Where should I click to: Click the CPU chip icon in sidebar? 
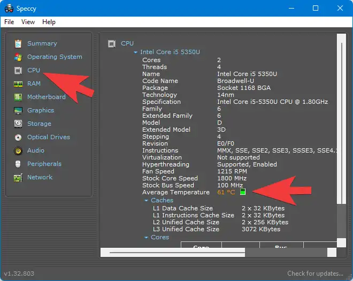point(18,71)
